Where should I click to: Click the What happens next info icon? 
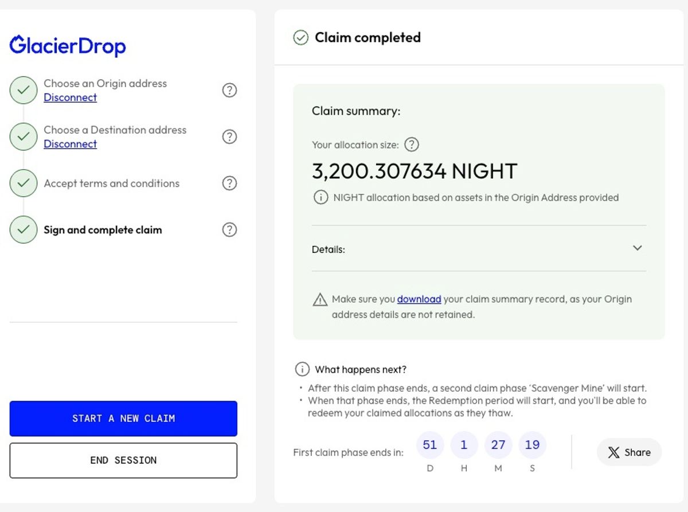click(302, 369)
